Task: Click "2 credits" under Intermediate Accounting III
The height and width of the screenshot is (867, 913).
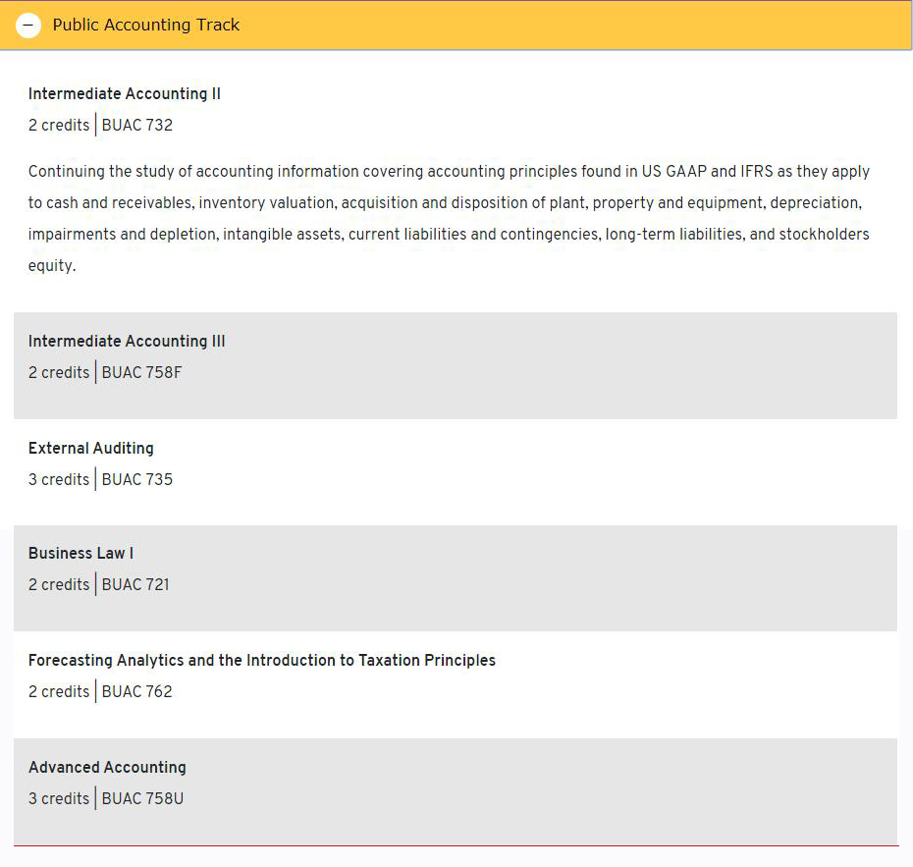Action: pos(59,373)
